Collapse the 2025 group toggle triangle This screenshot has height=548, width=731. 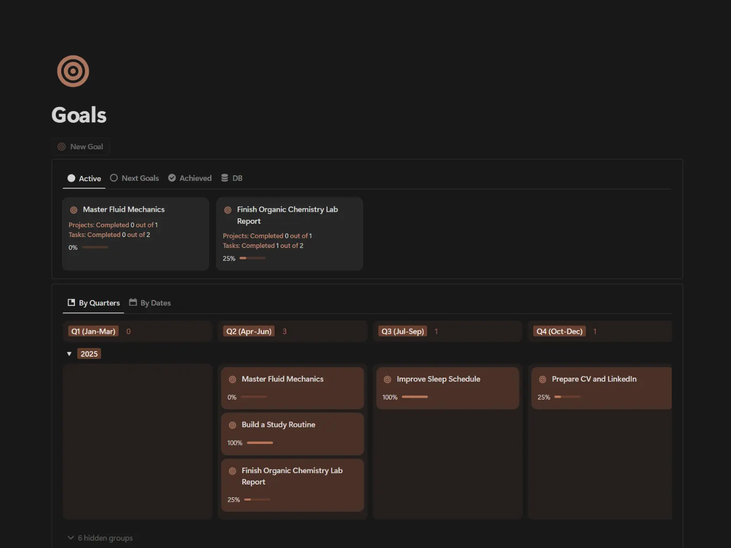pos(69,354)
